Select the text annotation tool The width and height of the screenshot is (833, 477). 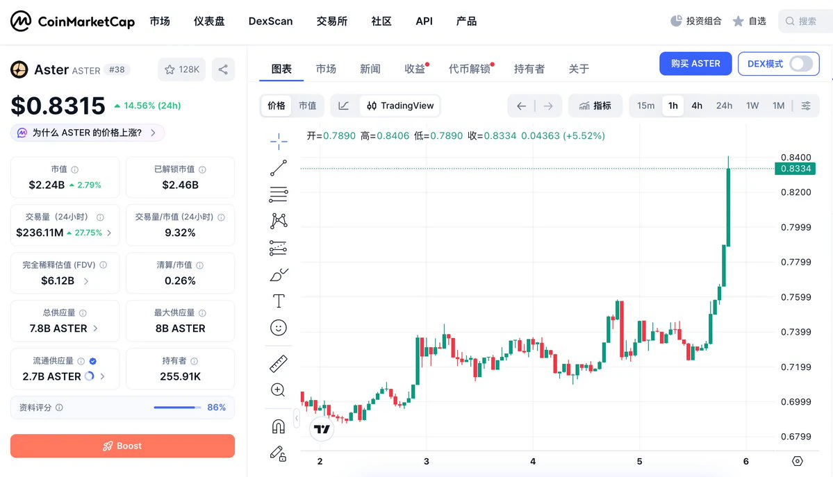[x=279, y=301]
